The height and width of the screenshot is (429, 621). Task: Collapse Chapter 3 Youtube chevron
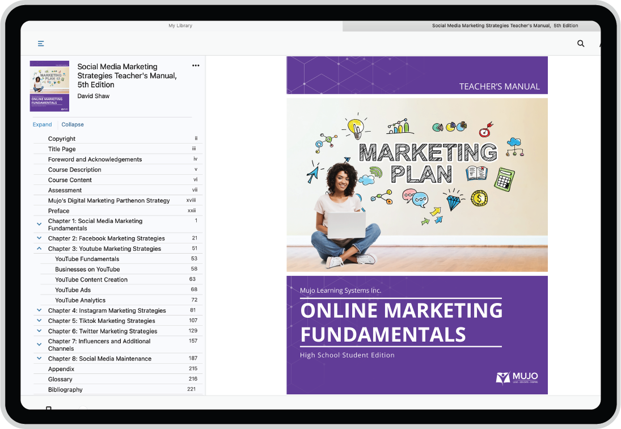point(39,249)
